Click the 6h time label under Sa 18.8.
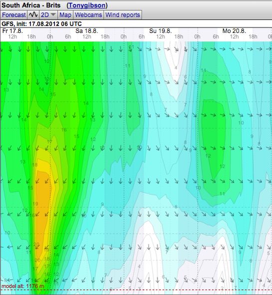 [x=68, y=36]
